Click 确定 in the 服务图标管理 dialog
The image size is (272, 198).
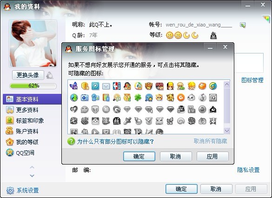click(x=139, y=156)
